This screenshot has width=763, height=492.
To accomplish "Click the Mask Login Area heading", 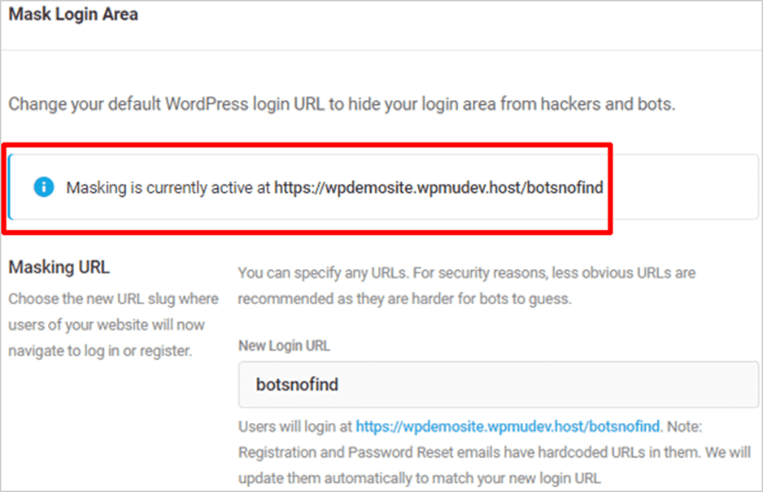I will 73,14.
